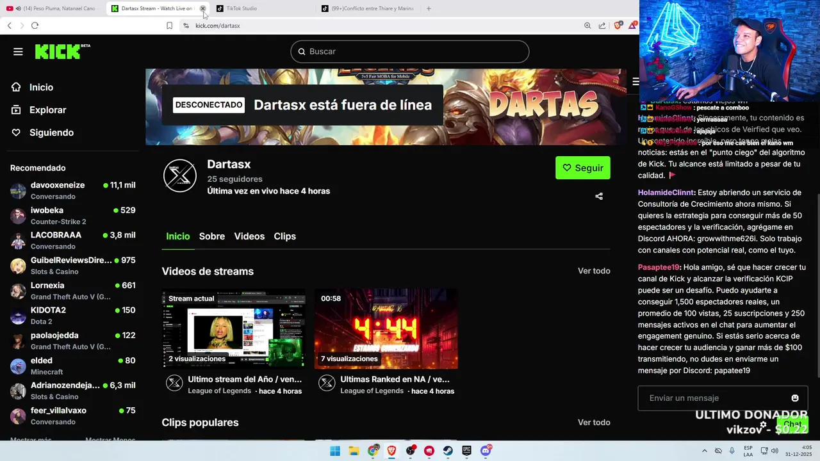Click the search magnifier icon

point(302,52)
